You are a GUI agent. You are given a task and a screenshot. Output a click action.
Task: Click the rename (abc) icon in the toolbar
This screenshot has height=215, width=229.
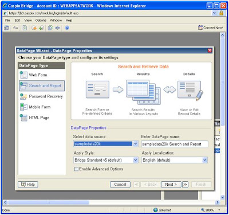click(x=57, y=28)
